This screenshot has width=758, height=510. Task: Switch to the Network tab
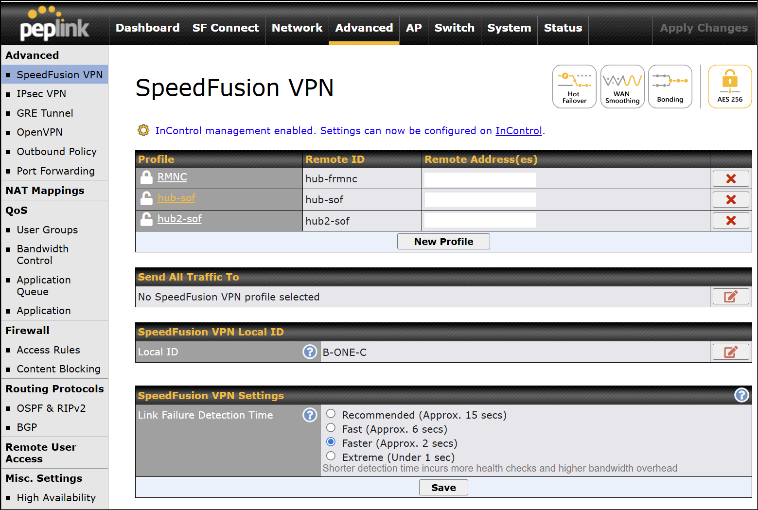coord(297,28)
